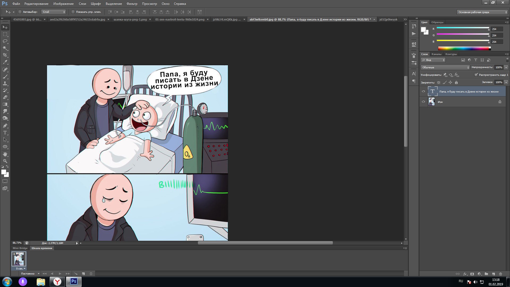Select the History Brush tool
This screenshot has height=287, width=510.
tap(5, 90)
